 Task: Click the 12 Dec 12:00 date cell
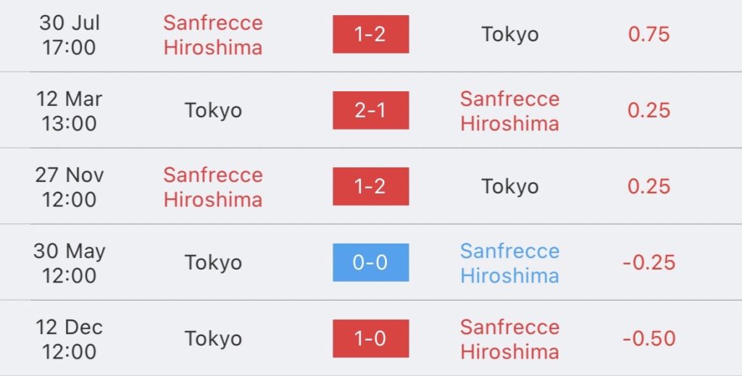click(69, 338)
